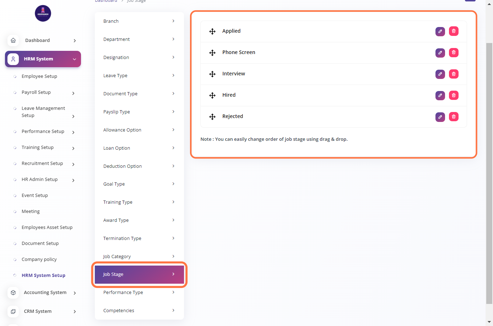The width and height of the screenshot is (493, 326).
Task: Click the drag handle icon beside Rejected
Action: (212, 117)
